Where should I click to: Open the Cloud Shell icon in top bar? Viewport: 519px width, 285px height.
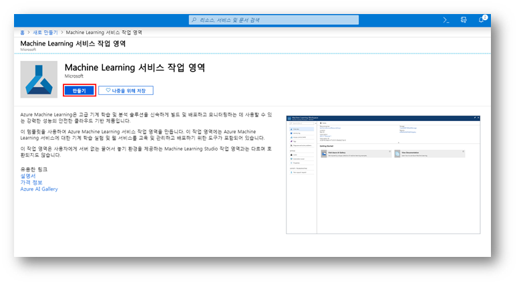[446, 20]
